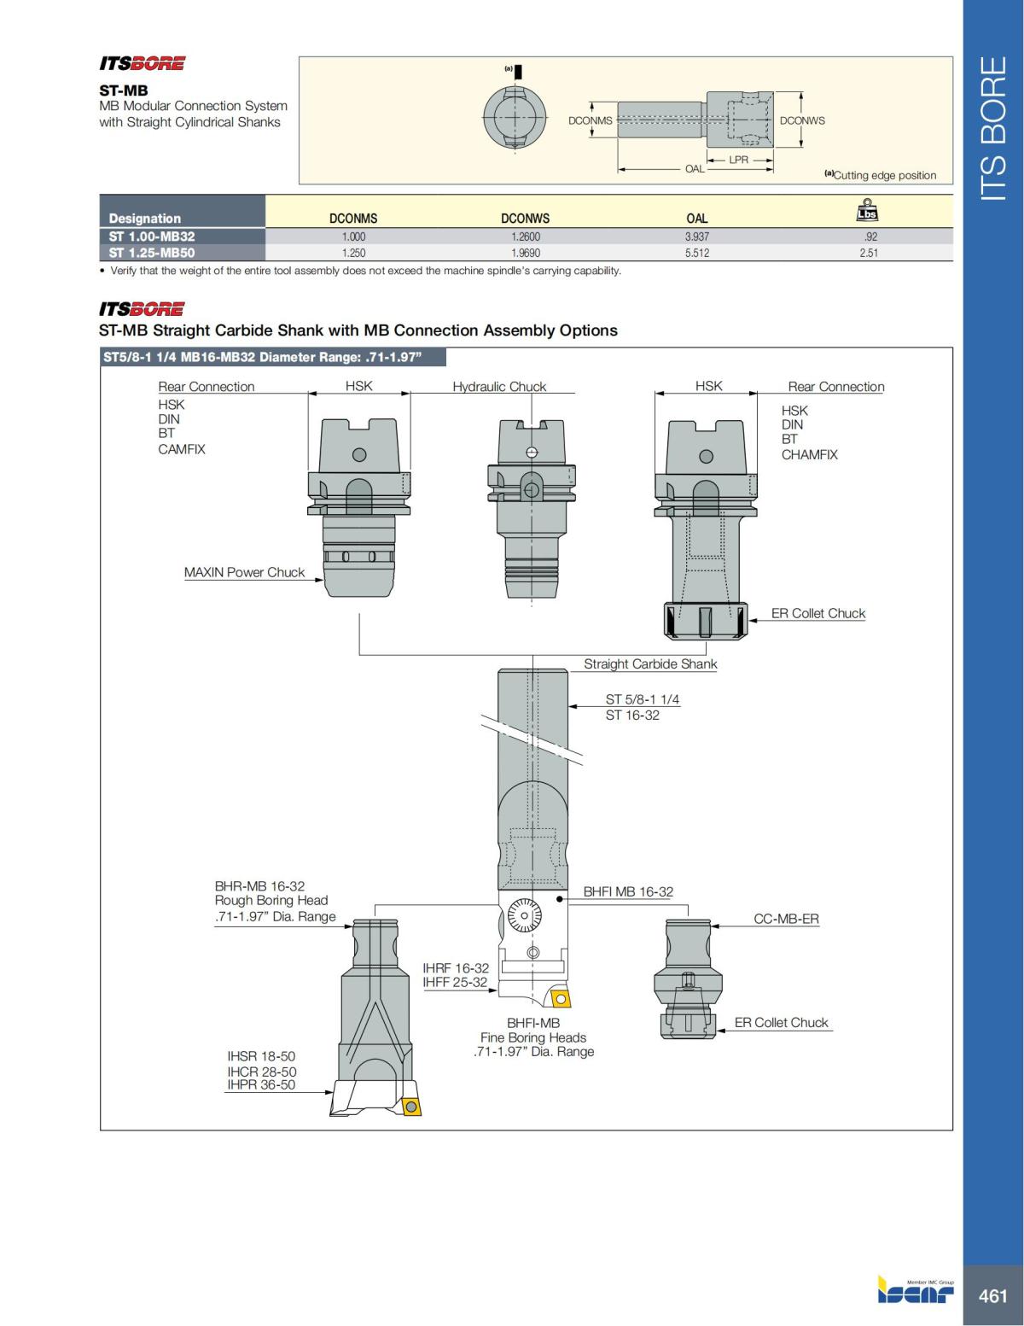
Task: Click the DCONWS column header
Action: 525,219
